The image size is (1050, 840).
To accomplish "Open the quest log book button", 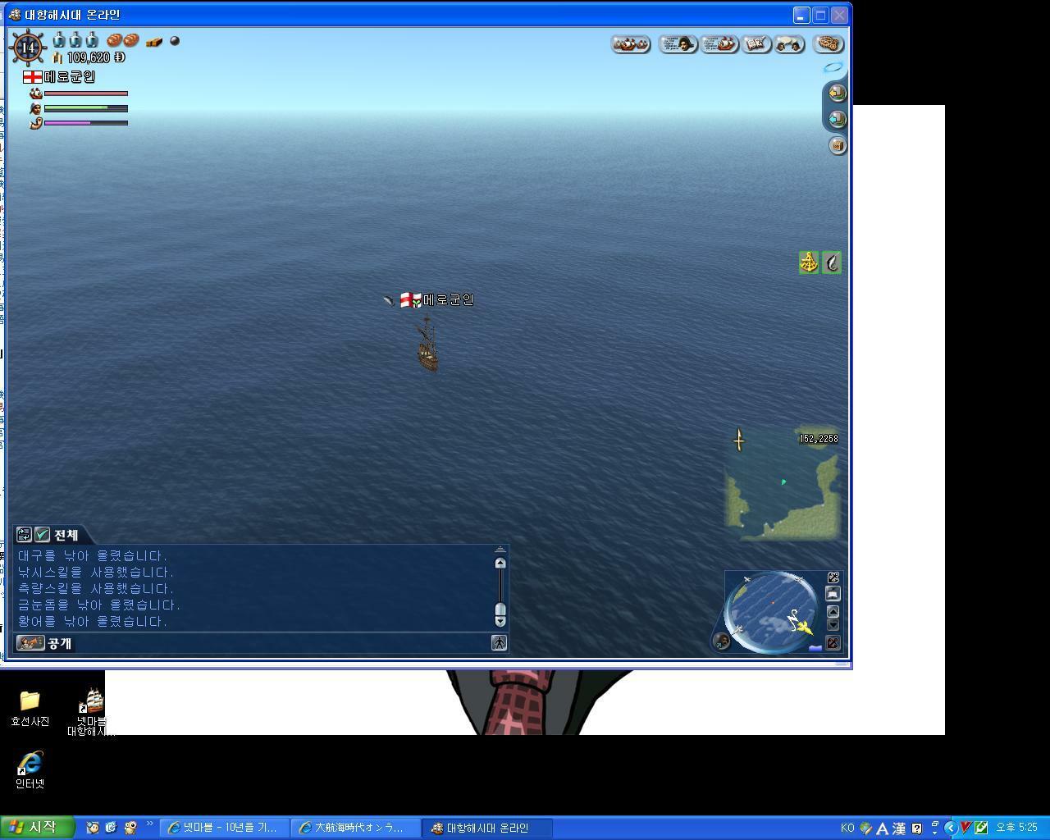I will click(x=756, y=44).
